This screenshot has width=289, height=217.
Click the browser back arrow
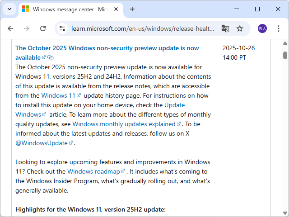(10, 28)
